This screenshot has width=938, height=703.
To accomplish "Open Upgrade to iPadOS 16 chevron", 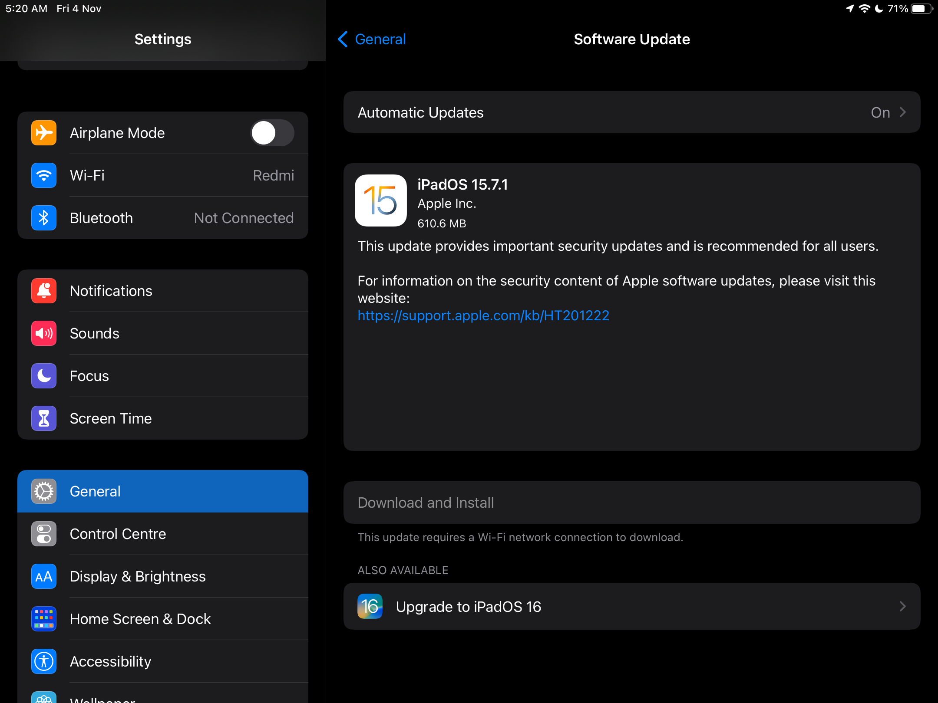I will click(x=902, y=606).
